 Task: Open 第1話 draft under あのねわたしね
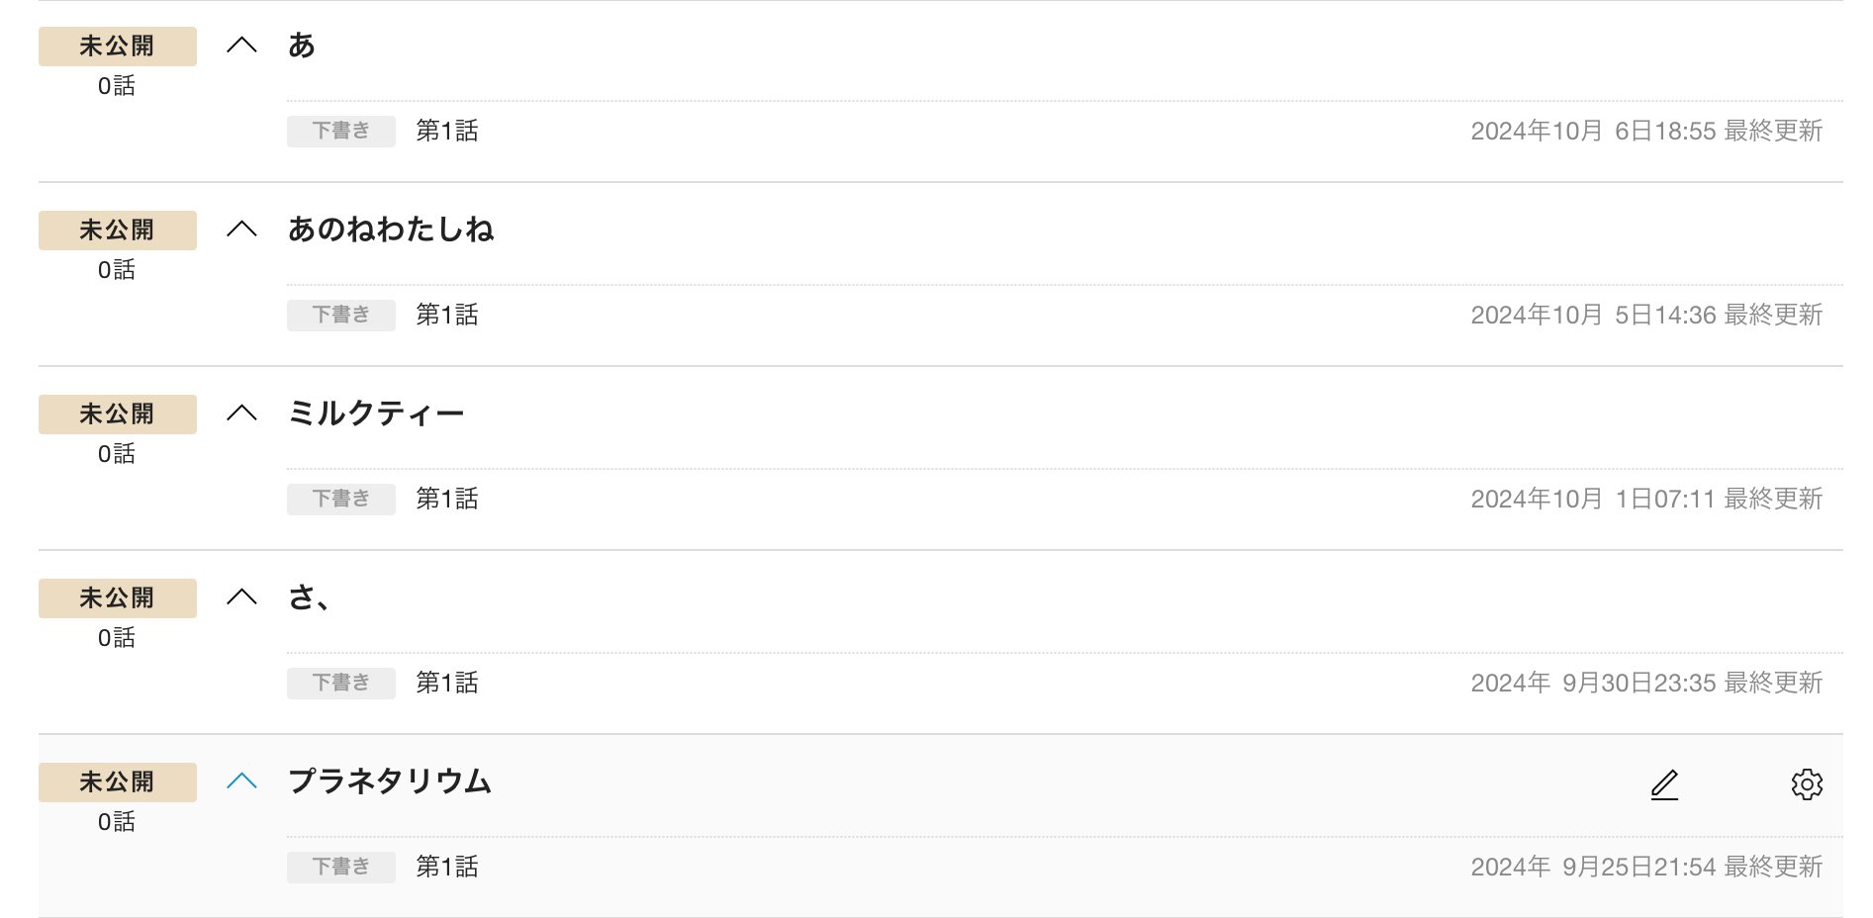(446, 315)
